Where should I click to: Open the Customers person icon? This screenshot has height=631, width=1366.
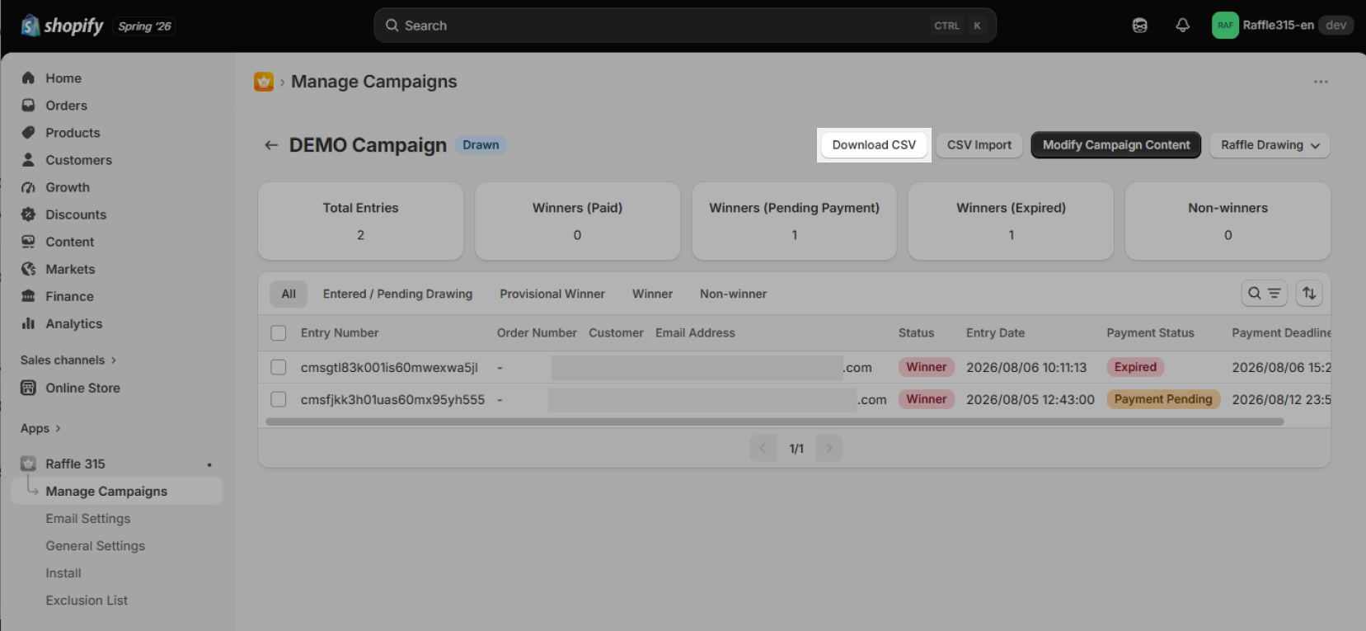point(29,160)
